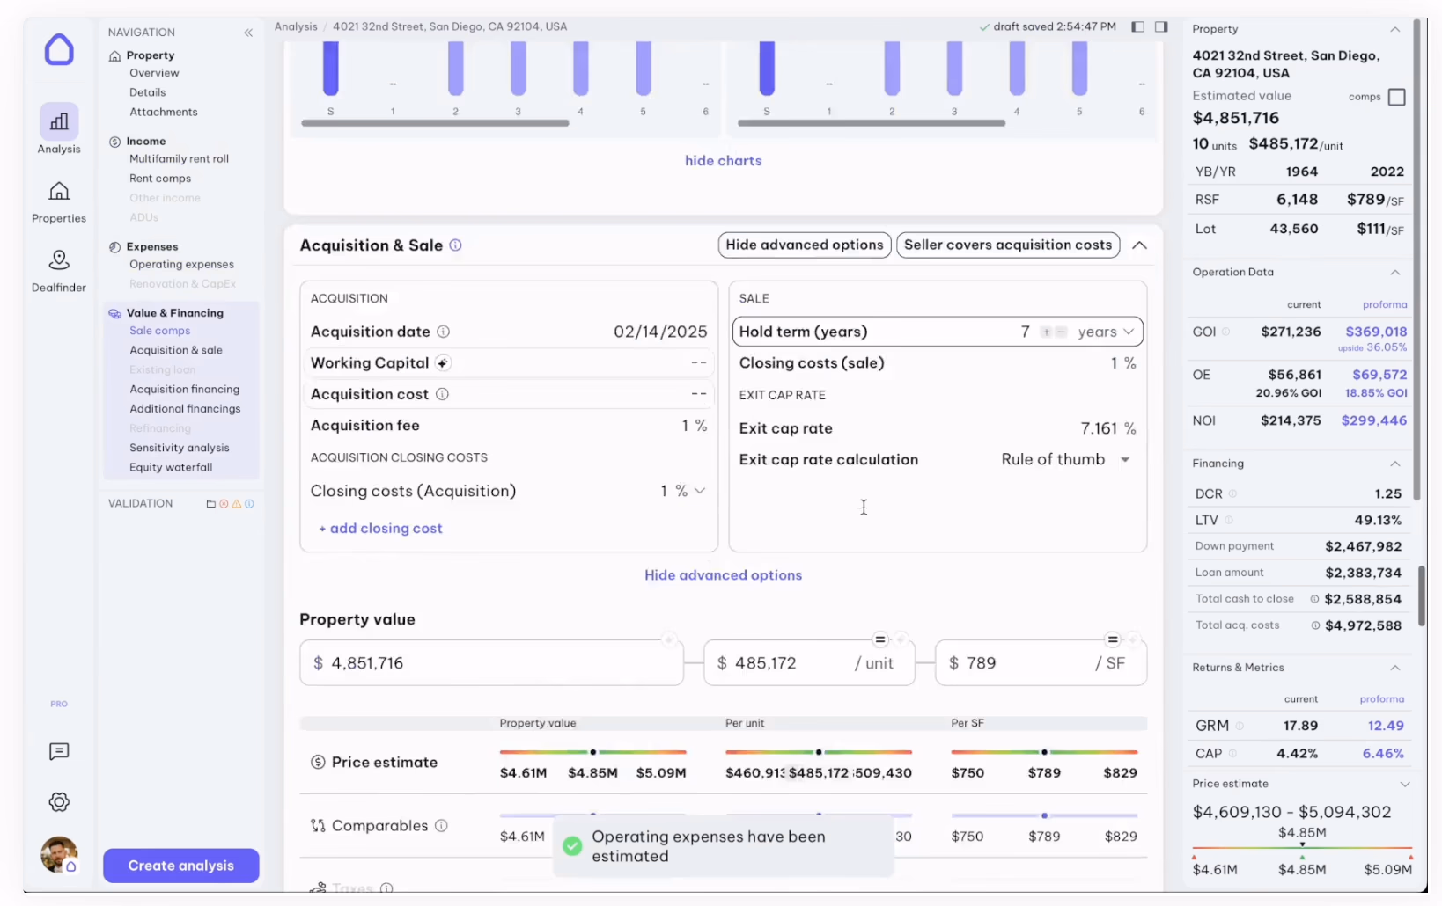The height and width of the screenshot is (906, 1442).
Task: Open Acquisition financing in navigation
Action: 184,390
